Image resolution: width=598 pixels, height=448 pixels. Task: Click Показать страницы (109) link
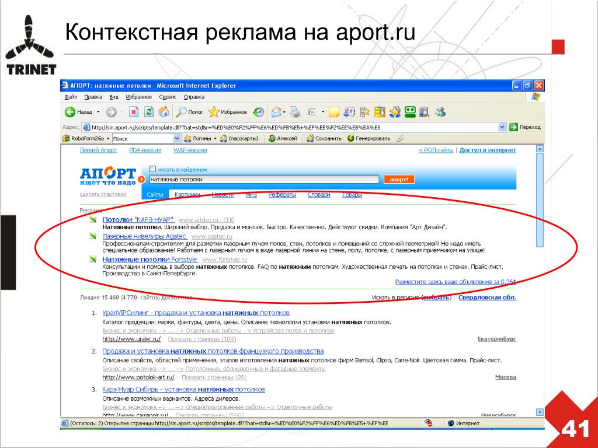pos(202,339)
